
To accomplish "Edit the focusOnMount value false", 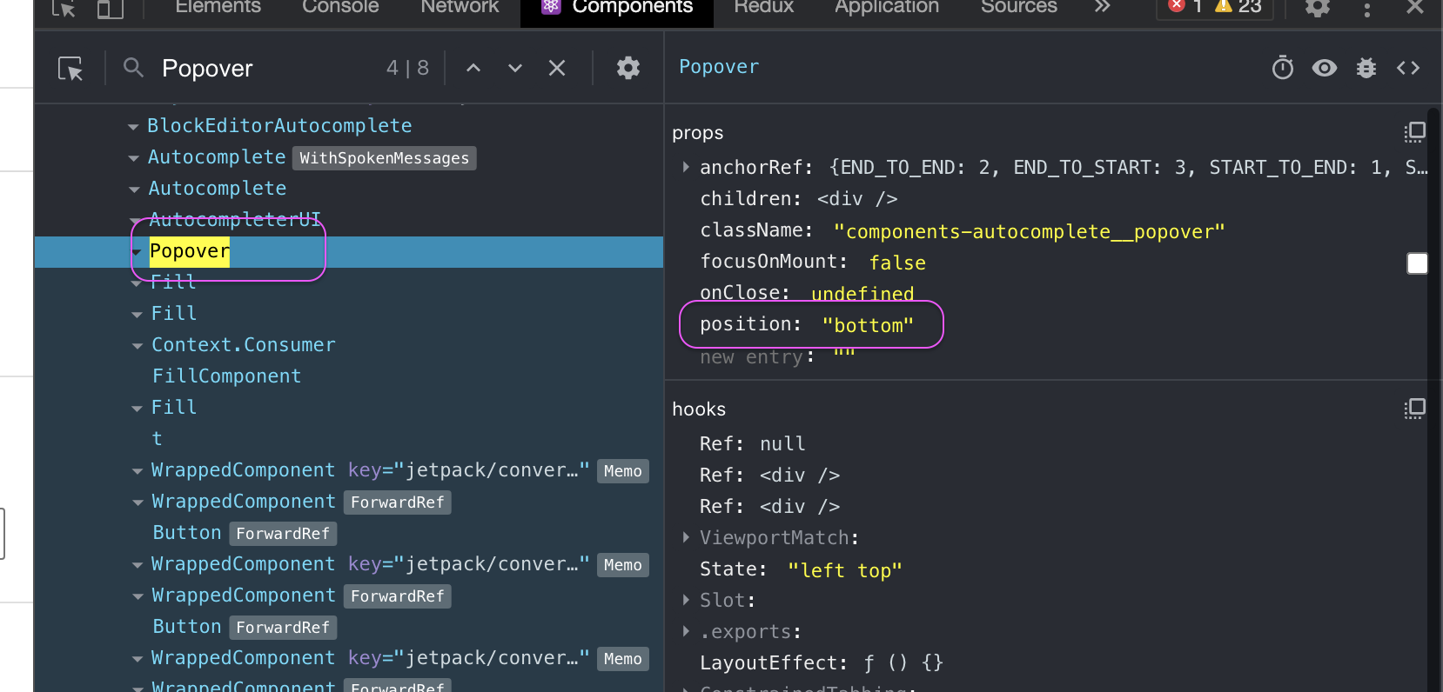I will (897, 263).
